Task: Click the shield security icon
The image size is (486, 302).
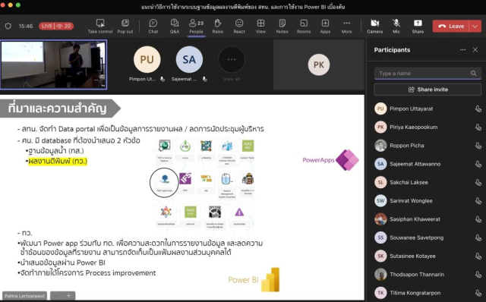Action: coord(8,26)
